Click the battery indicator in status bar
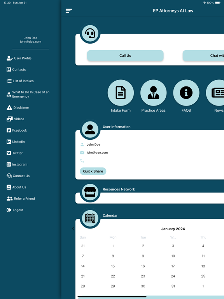Viewport: 224px width, 299px height. point(218,3)
